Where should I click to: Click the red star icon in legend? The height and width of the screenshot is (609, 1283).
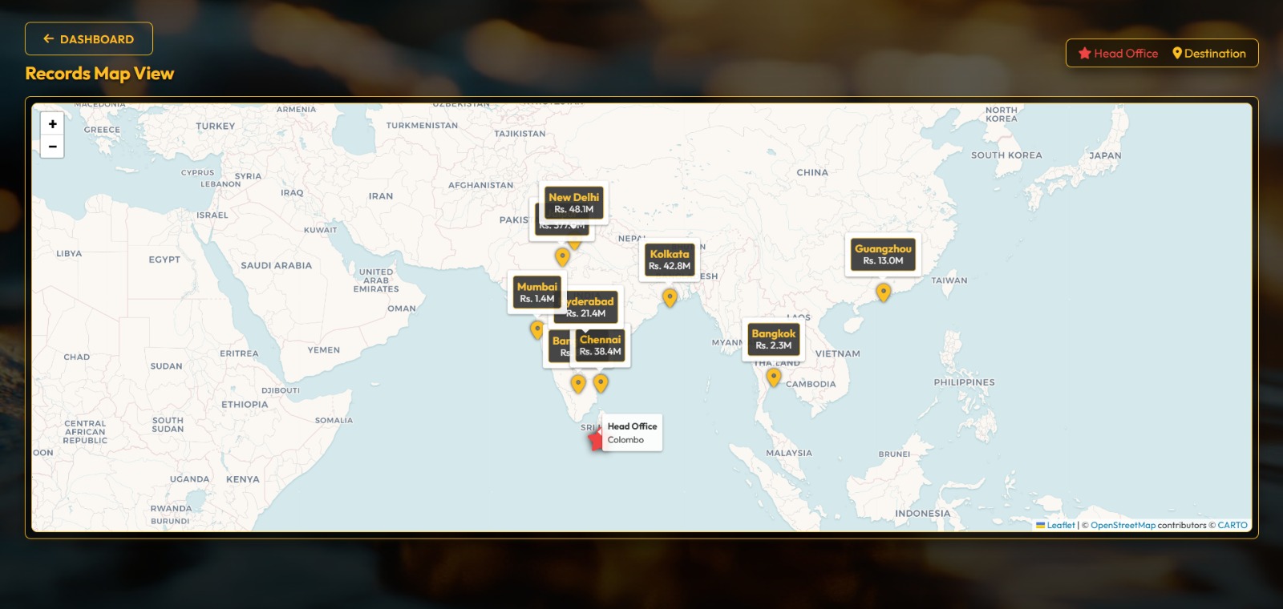tap(1085, 54)
